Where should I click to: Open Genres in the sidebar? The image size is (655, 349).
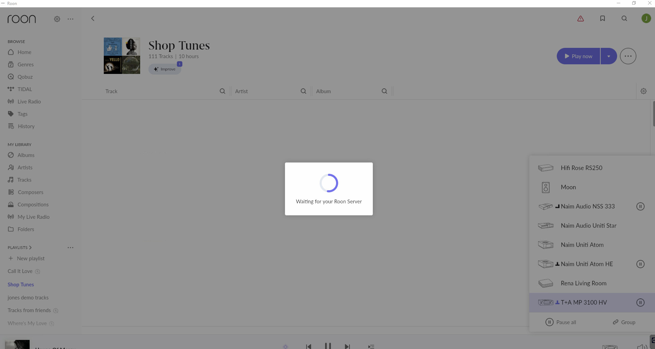pos(21,64)
